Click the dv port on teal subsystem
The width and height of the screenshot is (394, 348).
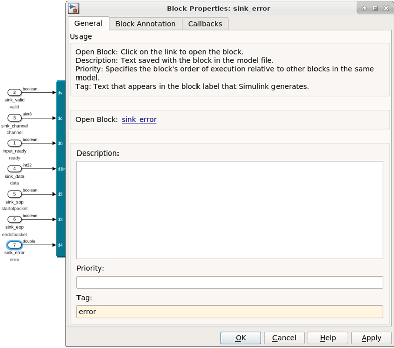click(x=60, y=93)
